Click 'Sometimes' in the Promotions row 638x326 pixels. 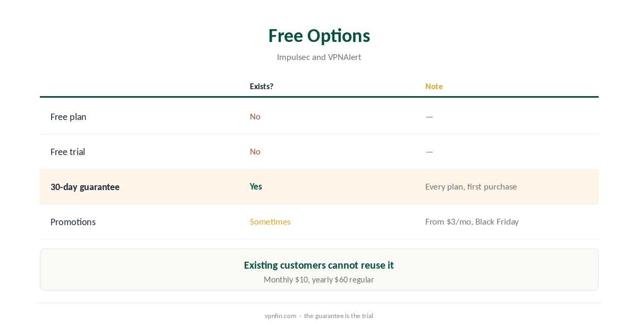pos(270,222)
